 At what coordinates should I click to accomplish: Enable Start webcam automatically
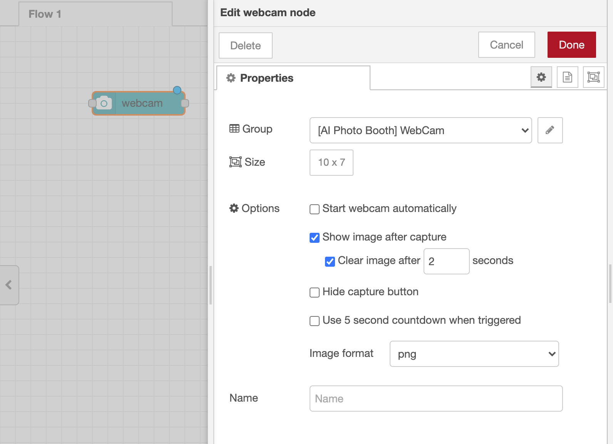pos(315,209)
